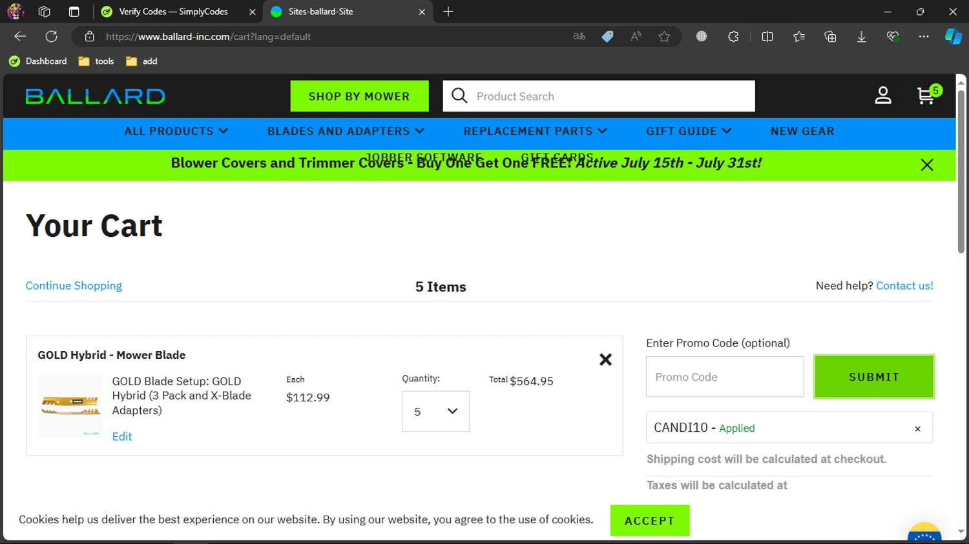
Task: Refresh the page with reload icon
Action: click(x=52, y=37)
